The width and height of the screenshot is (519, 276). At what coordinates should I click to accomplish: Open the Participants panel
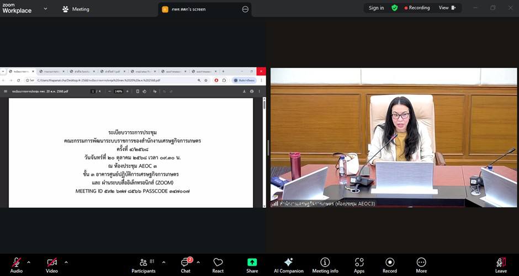144,264
